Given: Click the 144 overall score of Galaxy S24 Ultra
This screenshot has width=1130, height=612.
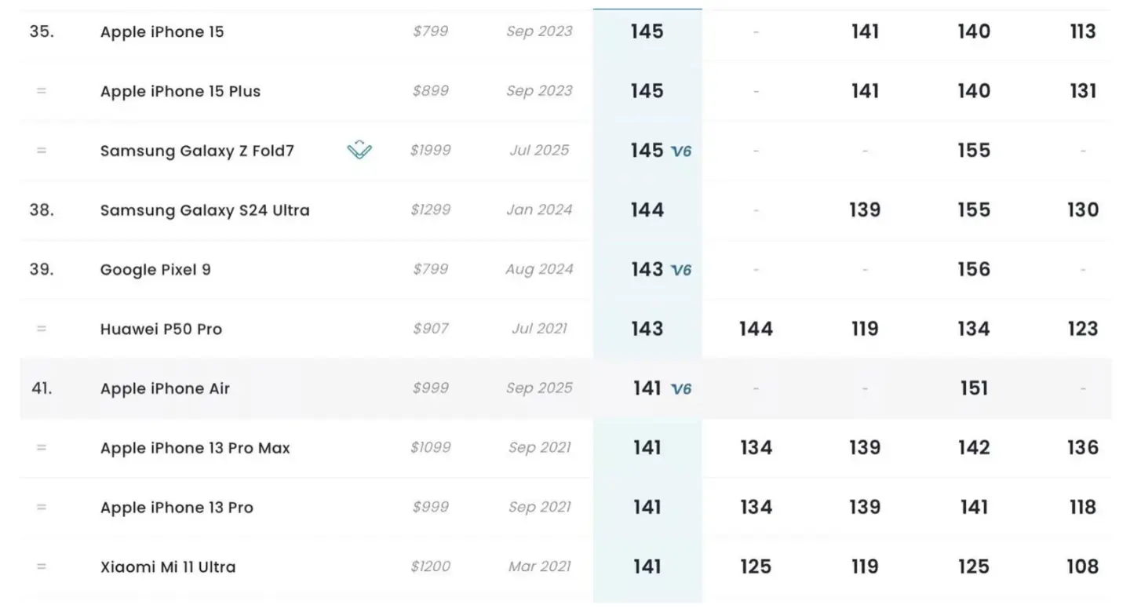Looking at the screenshot, I should tap(647, 209).
